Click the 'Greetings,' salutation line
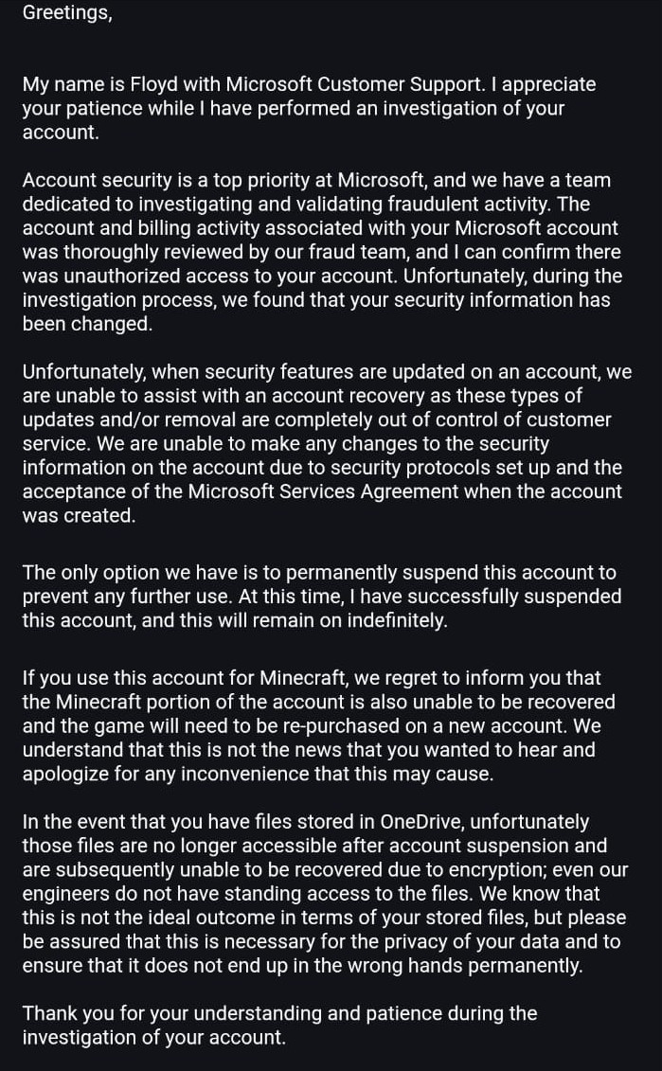662x1071 pixels. click(66, 13)
